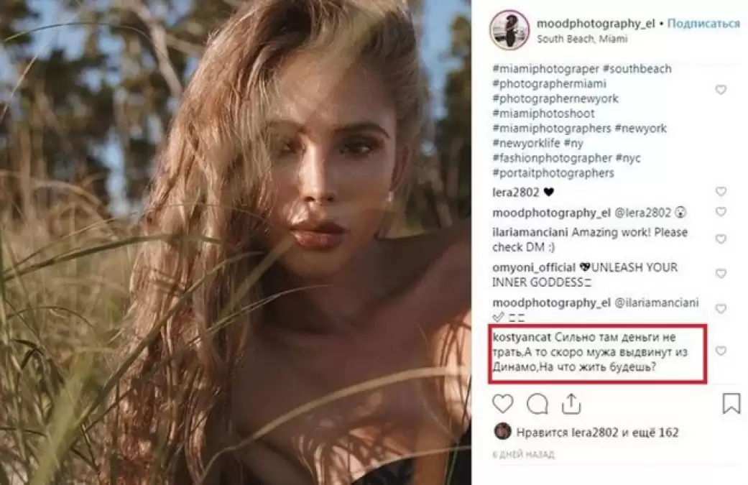Open moodphotography_el profile avatar

point(509,30)
